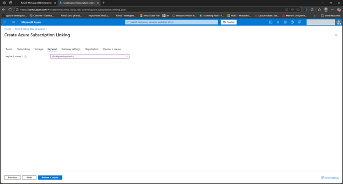Click the Next button
Viewport: 343px width, 184px height.
tap(29, 177)
